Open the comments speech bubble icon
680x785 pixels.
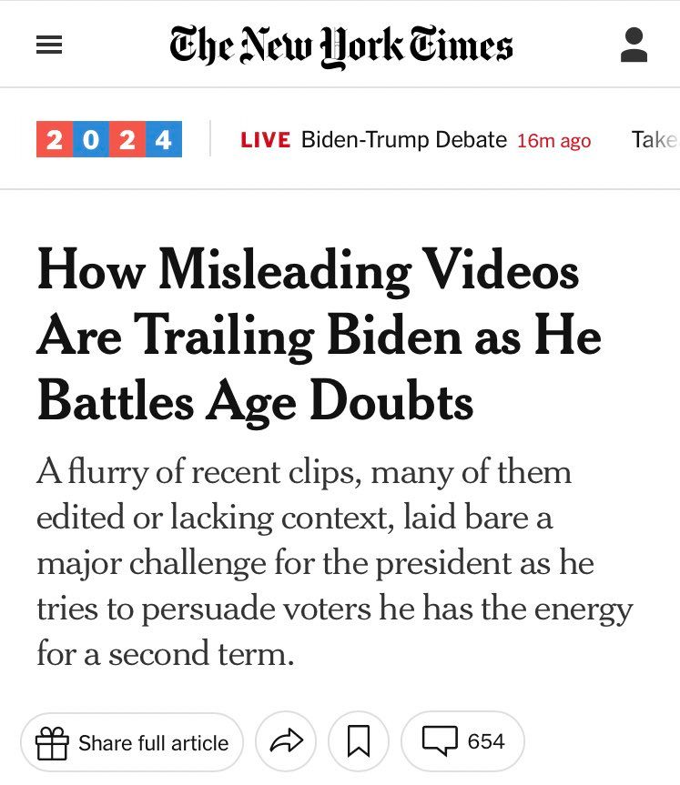tap(439, 742)
